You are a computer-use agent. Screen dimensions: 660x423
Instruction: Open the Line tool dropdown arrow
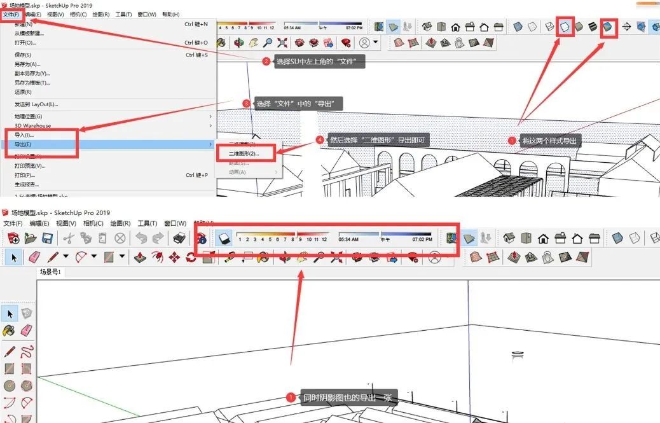coord(65,256)
